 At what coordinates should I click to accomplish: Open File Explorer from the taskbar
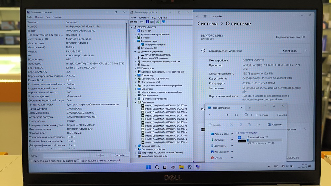(x=181, y=167)
